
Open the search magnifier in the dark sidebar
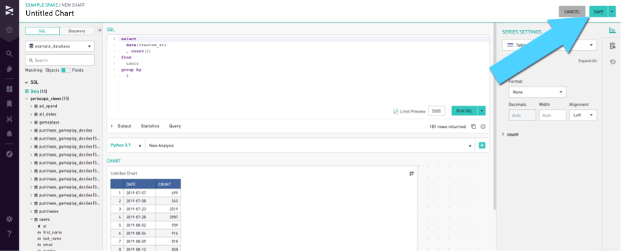click(x=9, y=54)
